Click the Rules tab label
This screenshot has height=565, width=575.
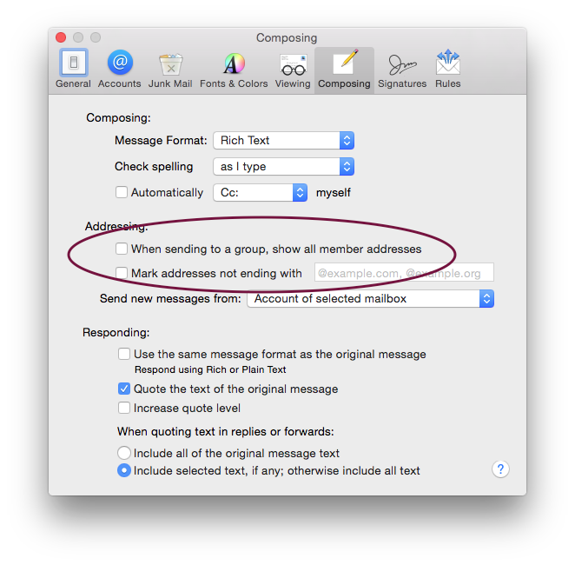click(447, 83)
